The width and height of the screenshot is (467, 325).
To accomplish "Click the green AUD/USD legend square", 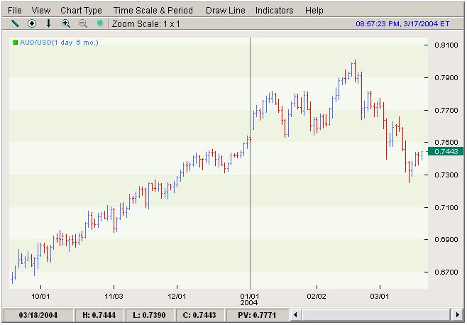I will [x=15, y=43].
